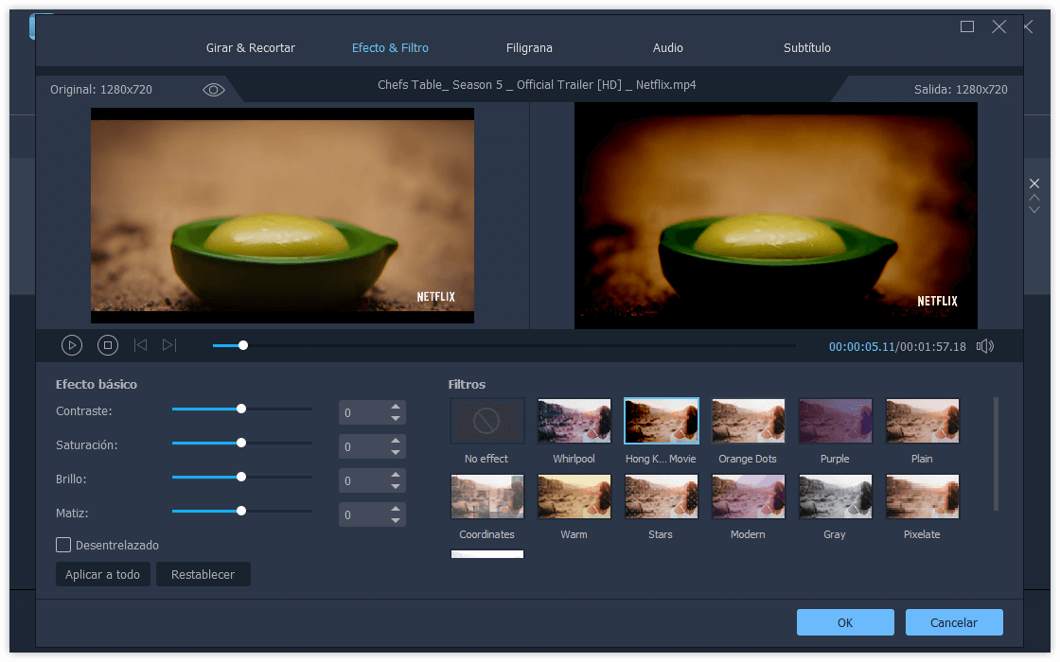Click the Original: 1280x720 label

101,89
